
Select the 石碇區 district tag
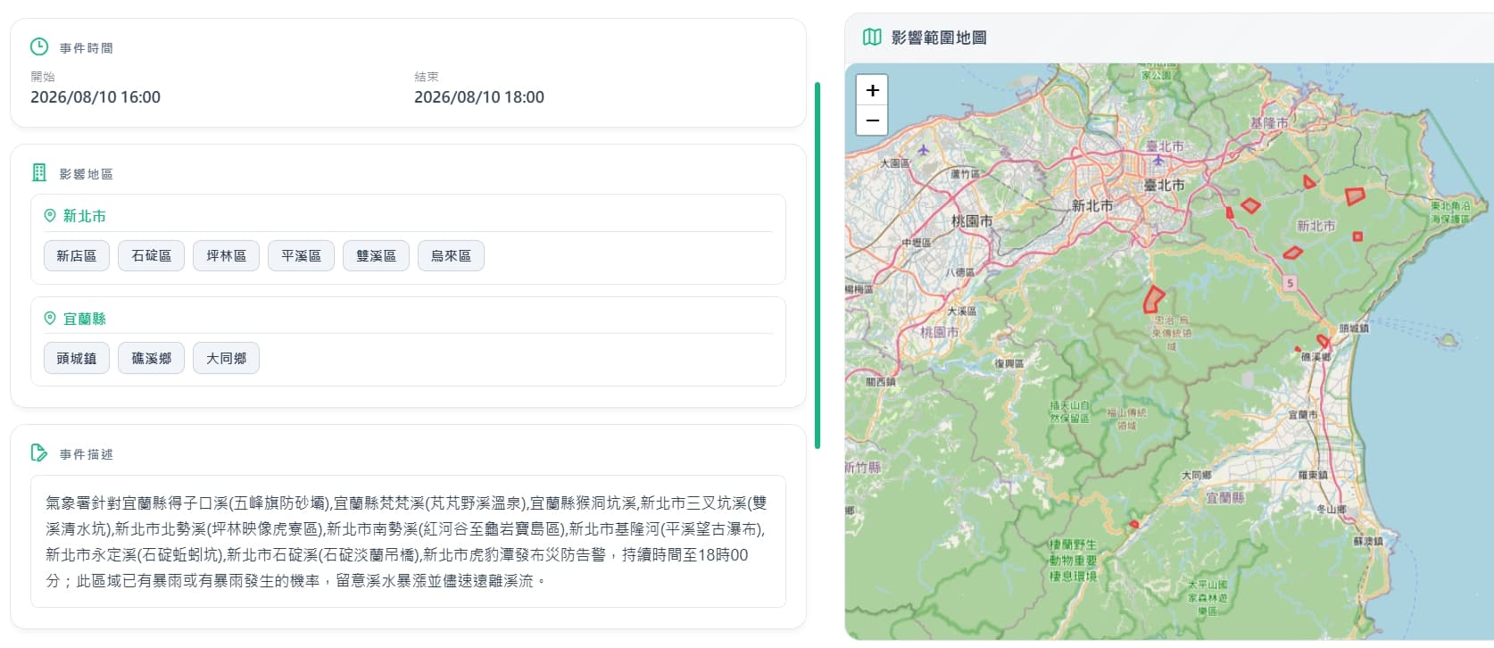point(152,255)
